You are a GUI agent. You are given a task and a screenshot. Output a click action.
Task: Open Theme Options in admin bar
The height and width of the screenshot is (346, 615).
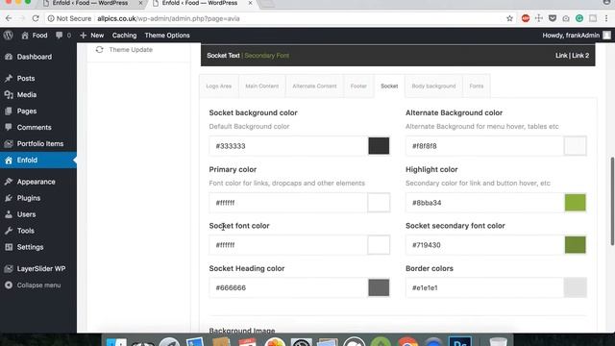tap(167, 36)
